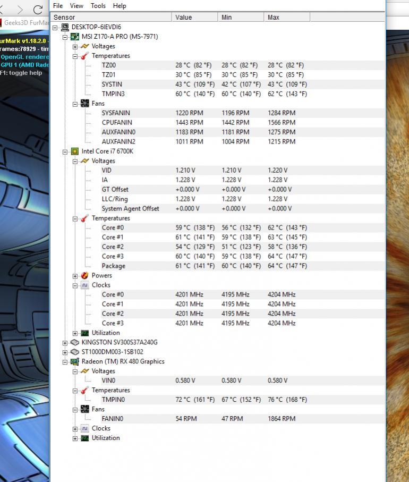Click the Powers flame icon
Image resolution: width=409 pixels, height=482 pixels.
85,275
